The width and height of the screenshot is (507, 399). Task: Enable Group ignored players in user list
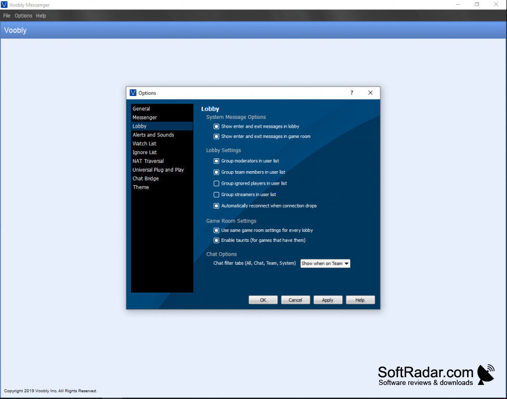pos(216,183)
